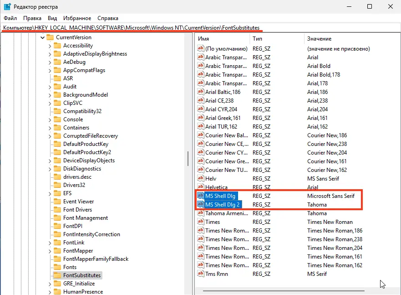This screenshot has width=401, height=295.
Task: Click the string icon of Tahoma Armenian entry
Action: 200,213
